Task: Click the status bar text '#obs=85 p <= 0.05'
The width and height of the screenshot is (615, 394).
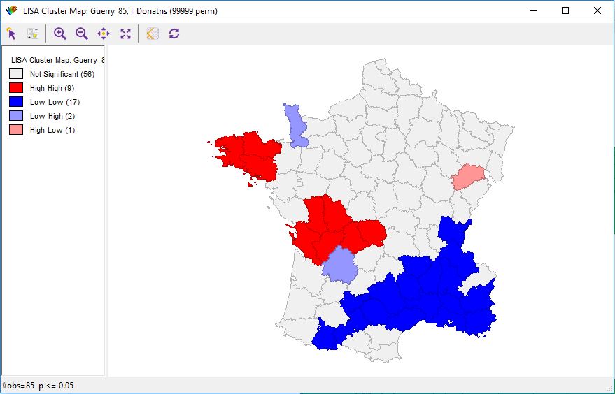Action: pyautogui.click(x=38, y=386)
